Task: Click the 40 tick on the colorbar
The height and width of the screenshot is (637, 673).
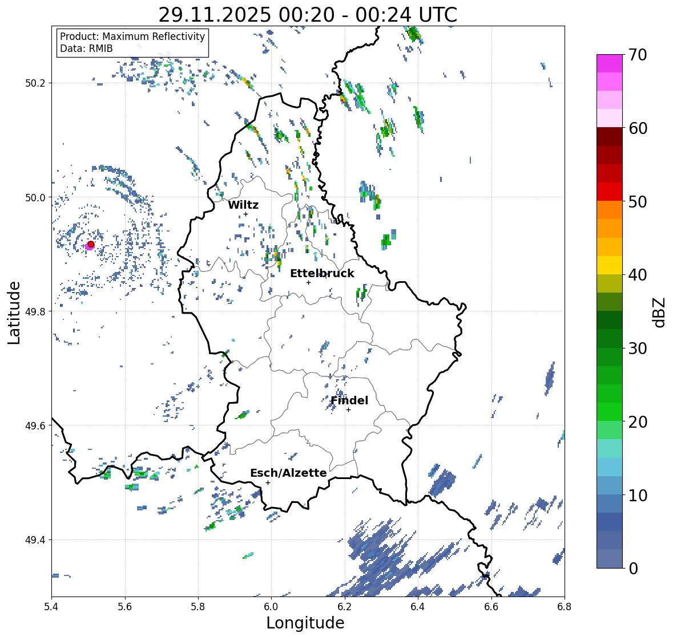Action: (638, 275)
